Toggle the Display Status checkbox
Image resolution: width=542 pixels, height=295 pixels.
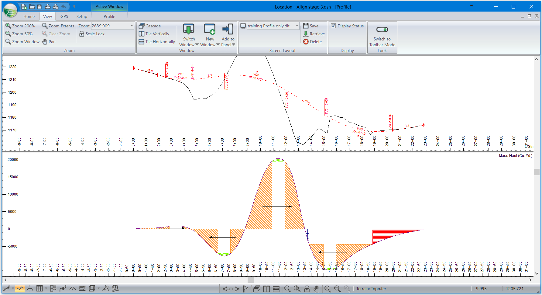coord(333,26)
